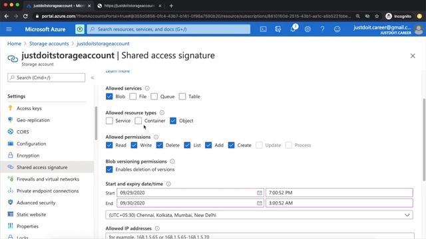Viewport: 426px width, 239px height.
Task: Uncheck Enables deletion of versions
Action: coord(109,170)
